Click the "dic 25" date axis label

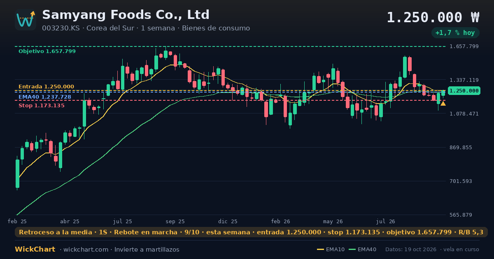click(x=228, y=222)
